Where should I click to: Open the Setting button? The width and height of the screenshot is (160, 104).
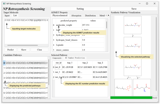click(80, 9)
